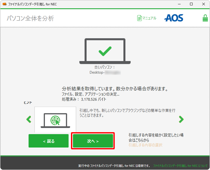Image resolution: width=210 pixels, height=170 pixels.
Task: Click the 次へ > next button
Action: click(93, 141)
